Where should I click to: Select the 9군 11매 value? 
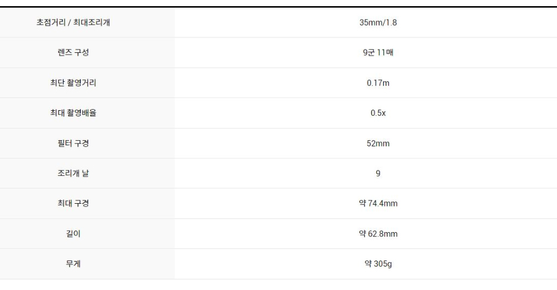(x=378, y=53)
